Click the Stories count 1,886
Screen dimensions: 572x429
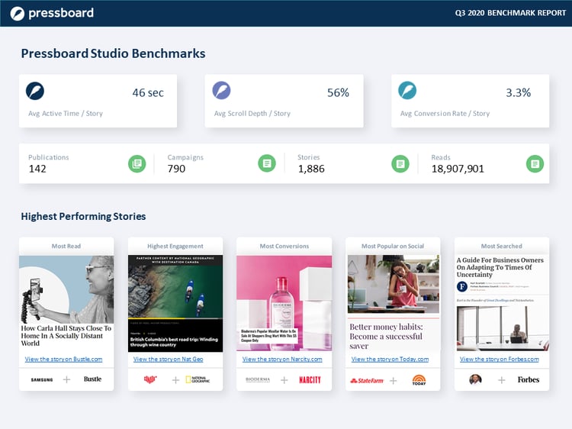point(311,169)
